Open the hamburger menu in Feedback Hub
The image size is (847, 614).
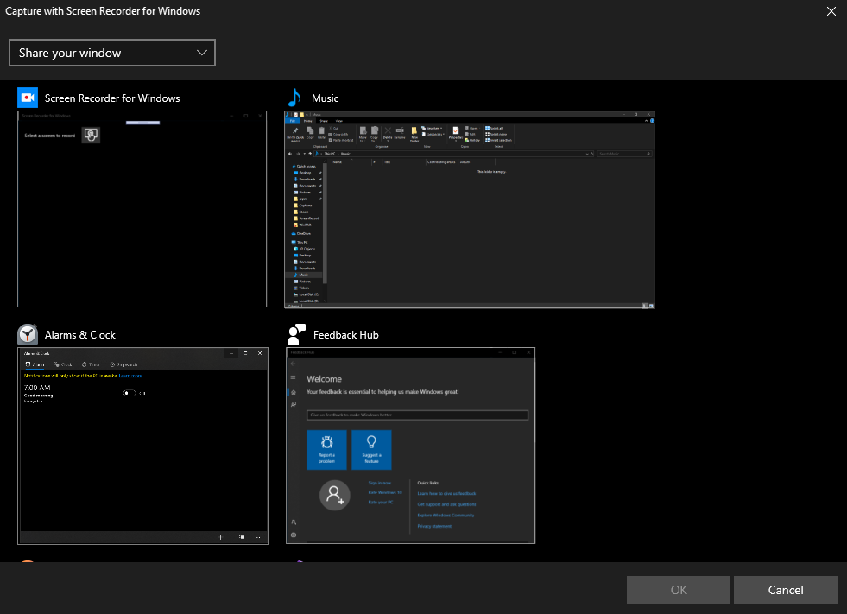(293, 377)
